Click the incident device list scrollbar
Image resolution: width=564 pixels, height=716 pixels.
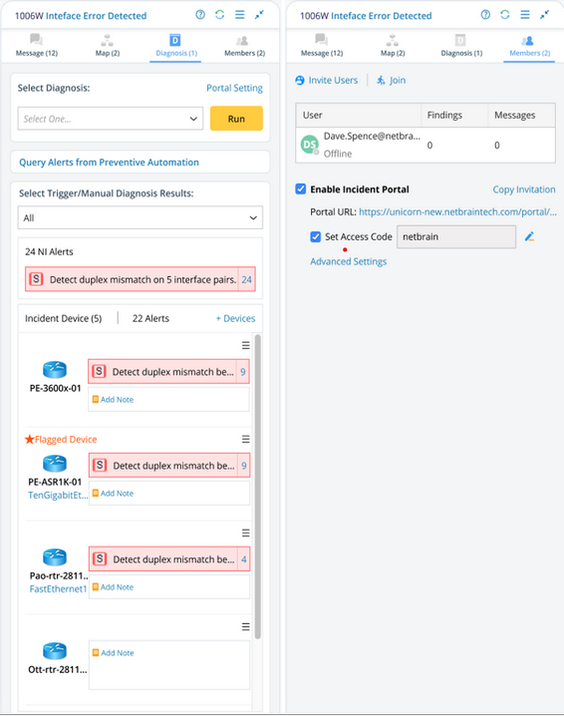pos(257,487)
